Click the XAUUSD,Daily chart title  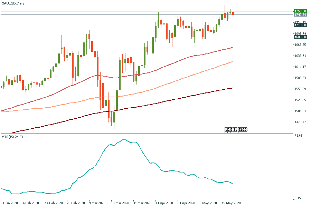click(14, 3)
